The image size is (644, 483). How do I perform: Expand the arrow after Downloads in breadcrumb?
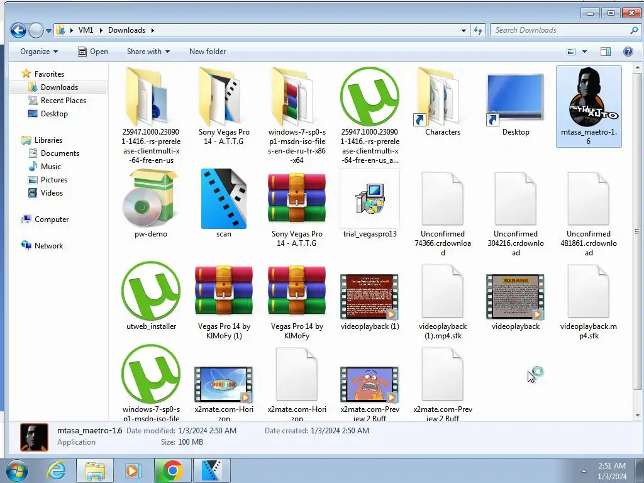(153, 30)
